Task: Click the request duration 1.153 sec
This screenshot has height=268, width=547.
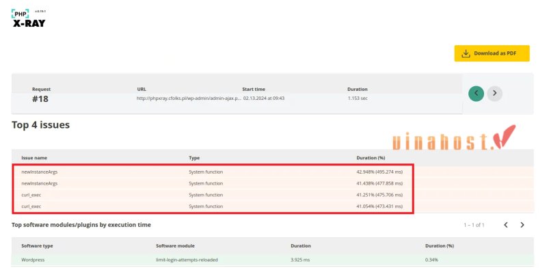Action: point(357,98)
